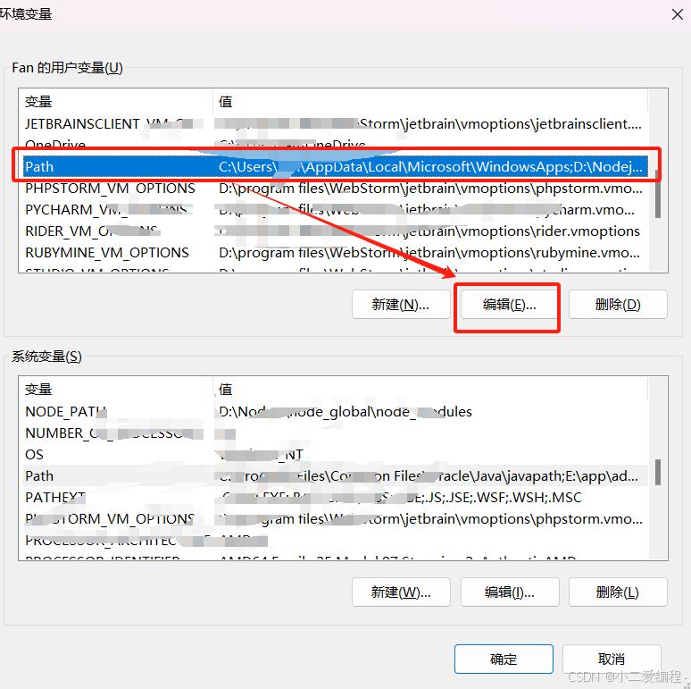
Task: Select NODE_PATH in system variables
Action: pyautogui.click(x=336, y=412)
